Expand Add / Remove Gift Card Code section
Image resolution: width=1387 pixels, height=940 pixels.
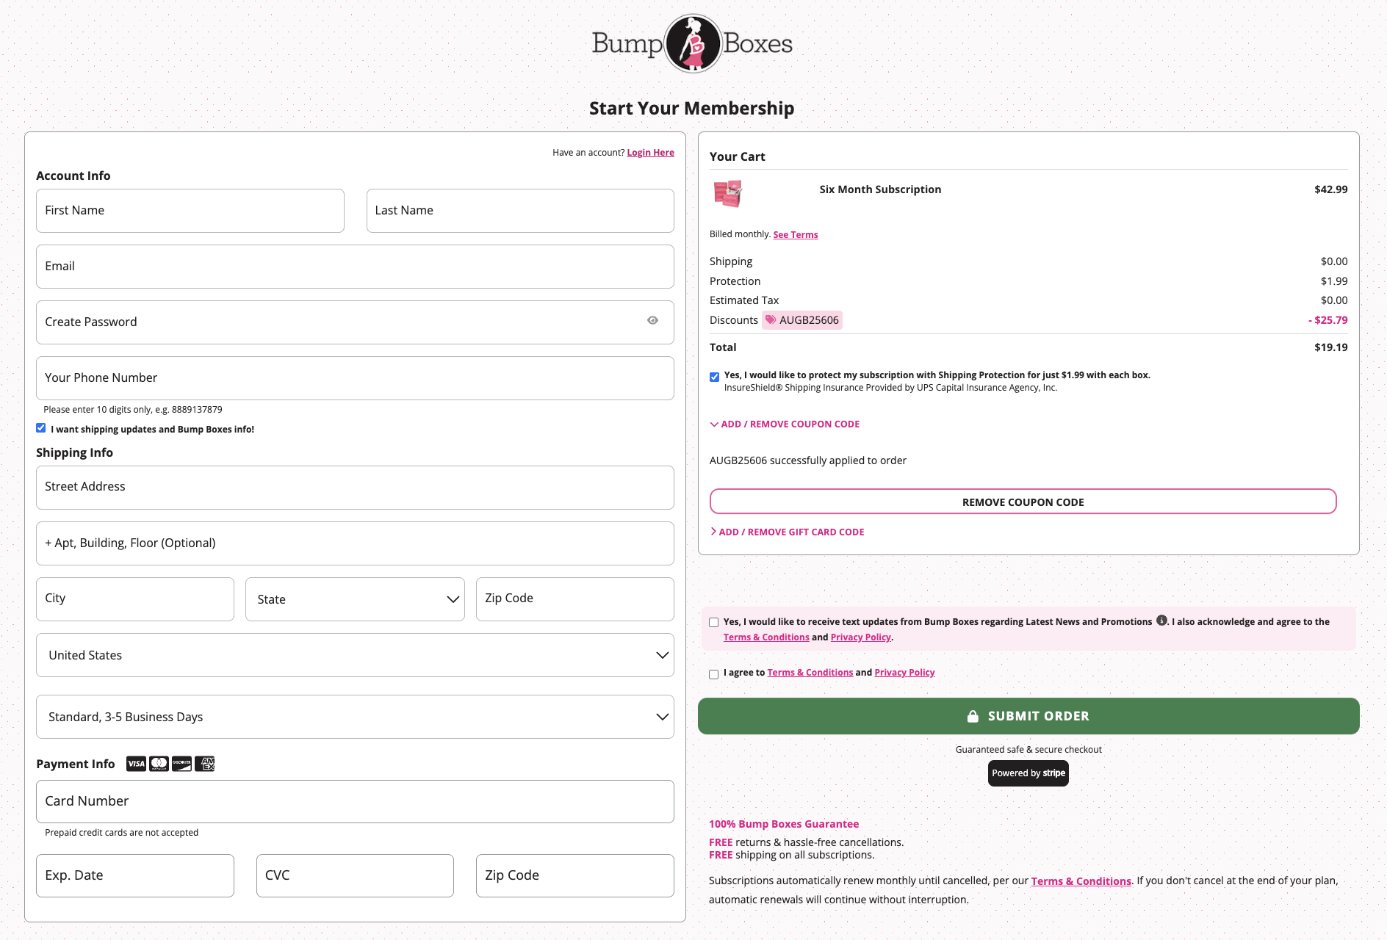[787, 532]
